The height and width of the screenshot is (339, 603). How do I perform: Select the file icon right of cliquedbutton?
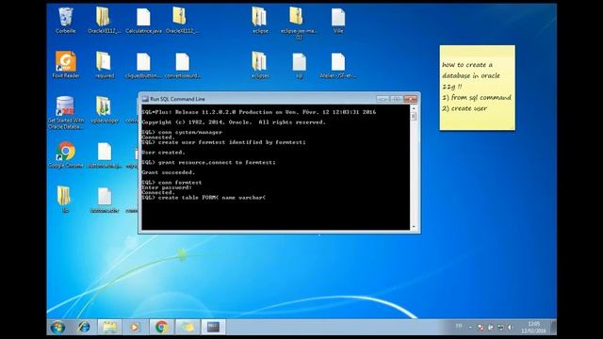pyautogui.click(x=183, y=65)
